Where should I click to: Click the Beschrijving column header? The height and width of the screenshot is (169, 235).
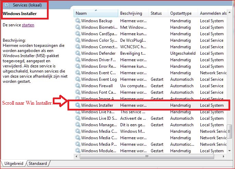(x=133, y=13)
